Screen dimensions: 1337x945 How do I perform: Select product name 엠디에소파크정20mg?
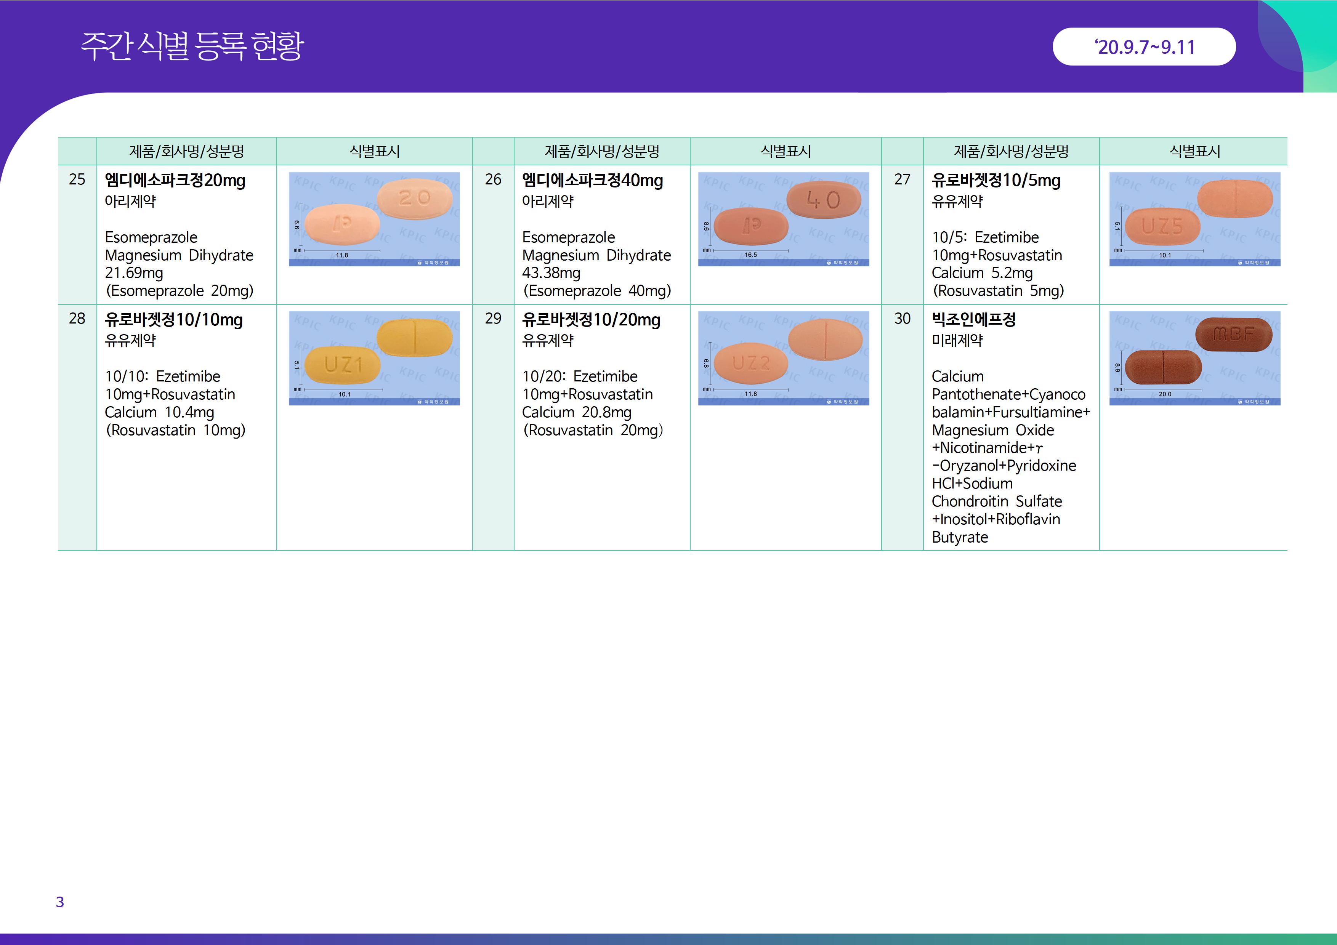175,181
